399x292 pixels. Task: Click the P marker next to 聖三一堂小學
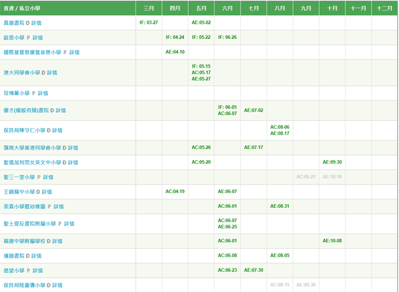[41, 177]
